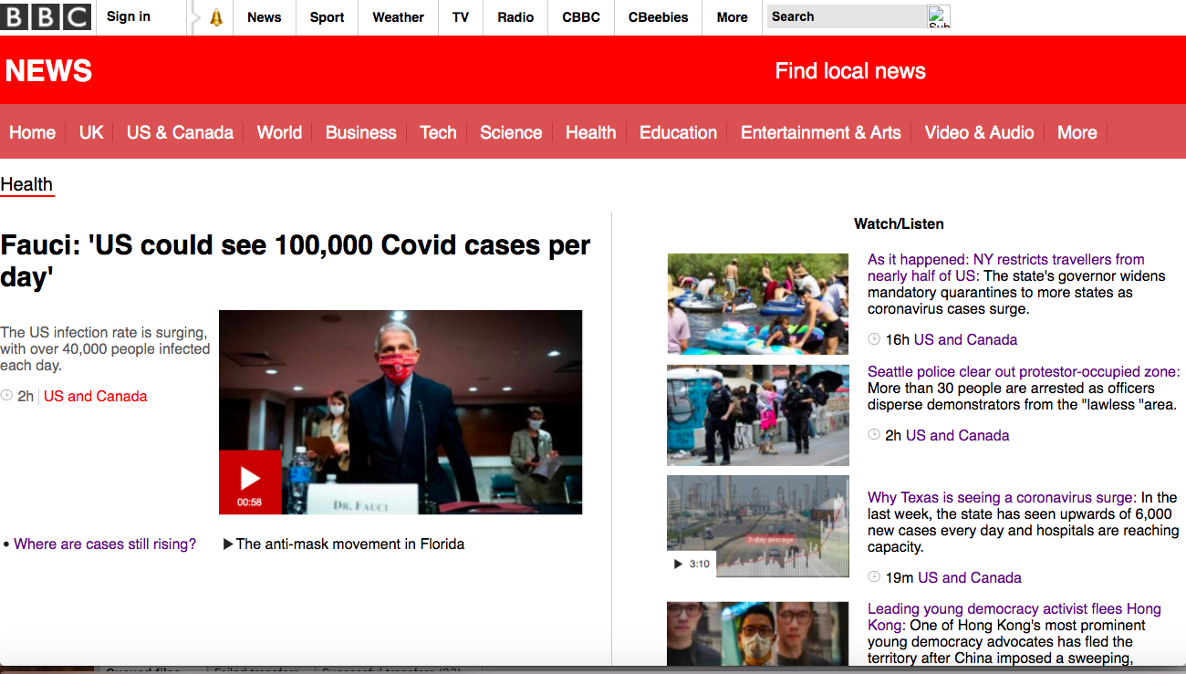This screenshot has height=674, width=1186.
Task: Click the play triangle before anti-mask movement
Action: (x=228, y=544)
